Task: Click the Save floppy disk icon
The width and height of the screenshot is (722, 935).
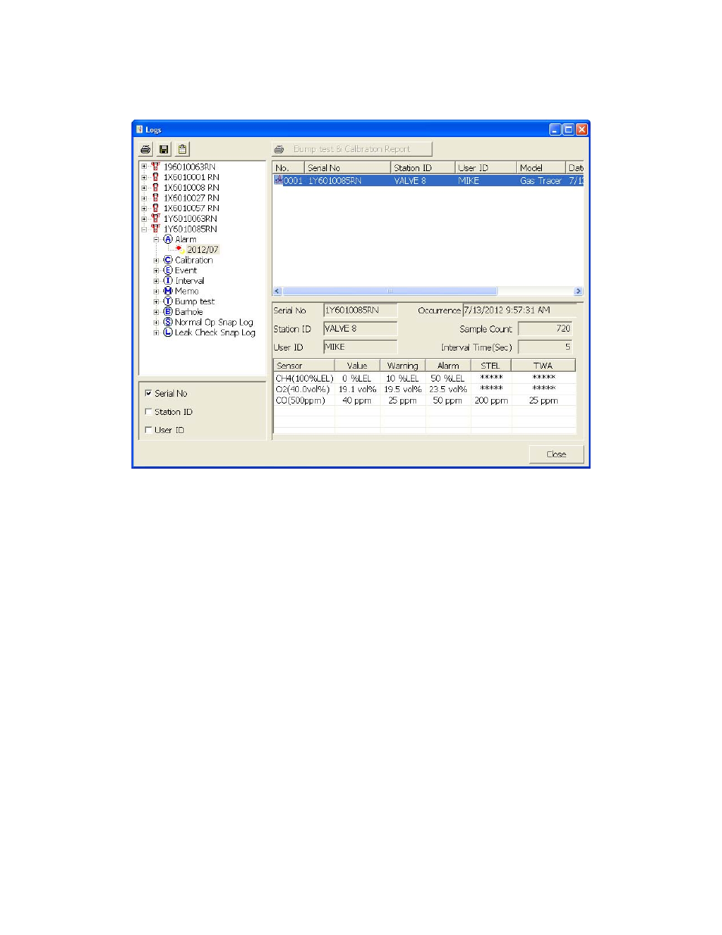Action: coord(163,149)
